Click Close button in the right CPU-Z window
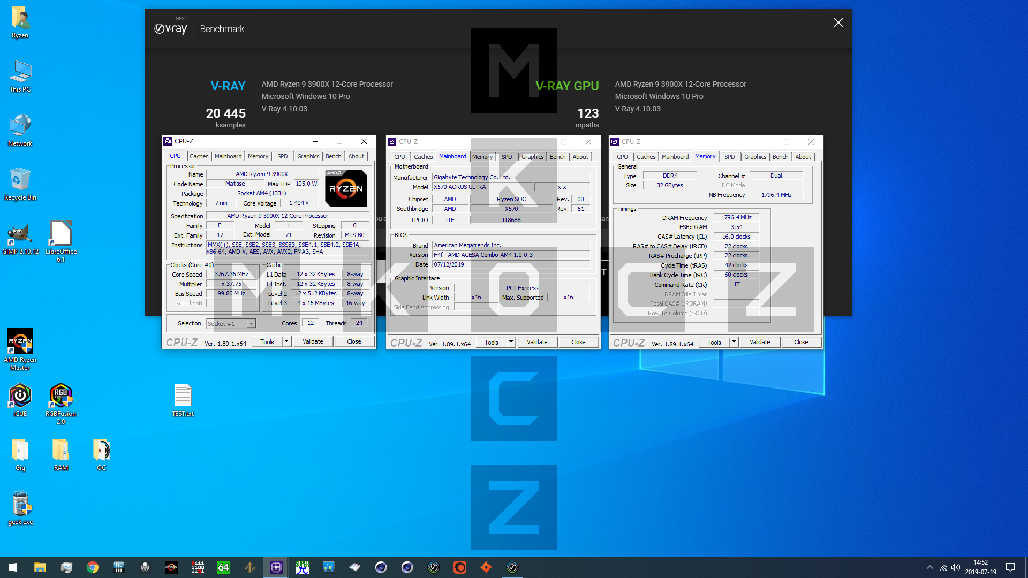The image size is (1028, 578). point(801,342)
